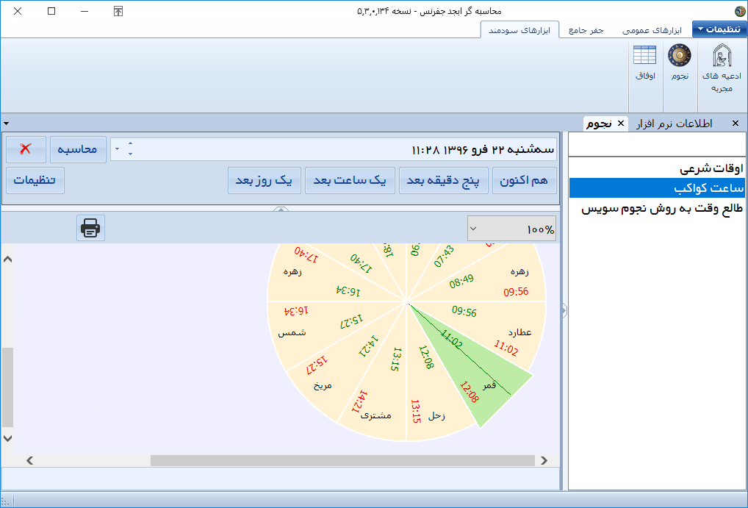
Task: Click the vertical scrollbar down arrow
Action: point(7,438)
